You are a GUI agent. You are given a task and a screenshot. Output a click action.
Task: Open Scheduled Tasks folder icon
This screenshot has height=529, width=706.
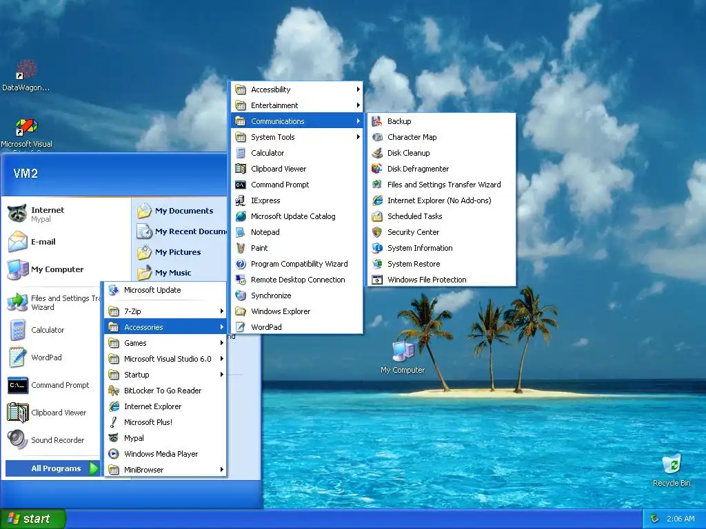[x=377, y=216]
